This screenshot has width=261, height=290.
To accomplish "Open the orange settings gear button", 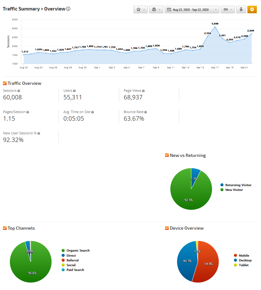I will 252,10.
